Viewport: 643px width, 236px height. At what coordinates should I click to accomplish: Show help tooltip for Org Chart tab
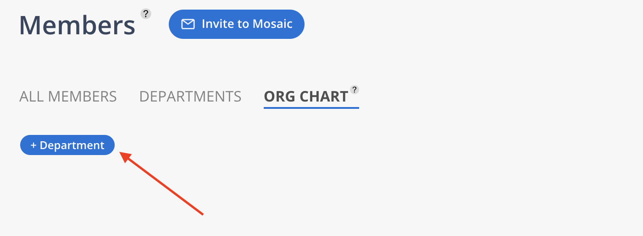pyautogui.click(x=354, y=89)
